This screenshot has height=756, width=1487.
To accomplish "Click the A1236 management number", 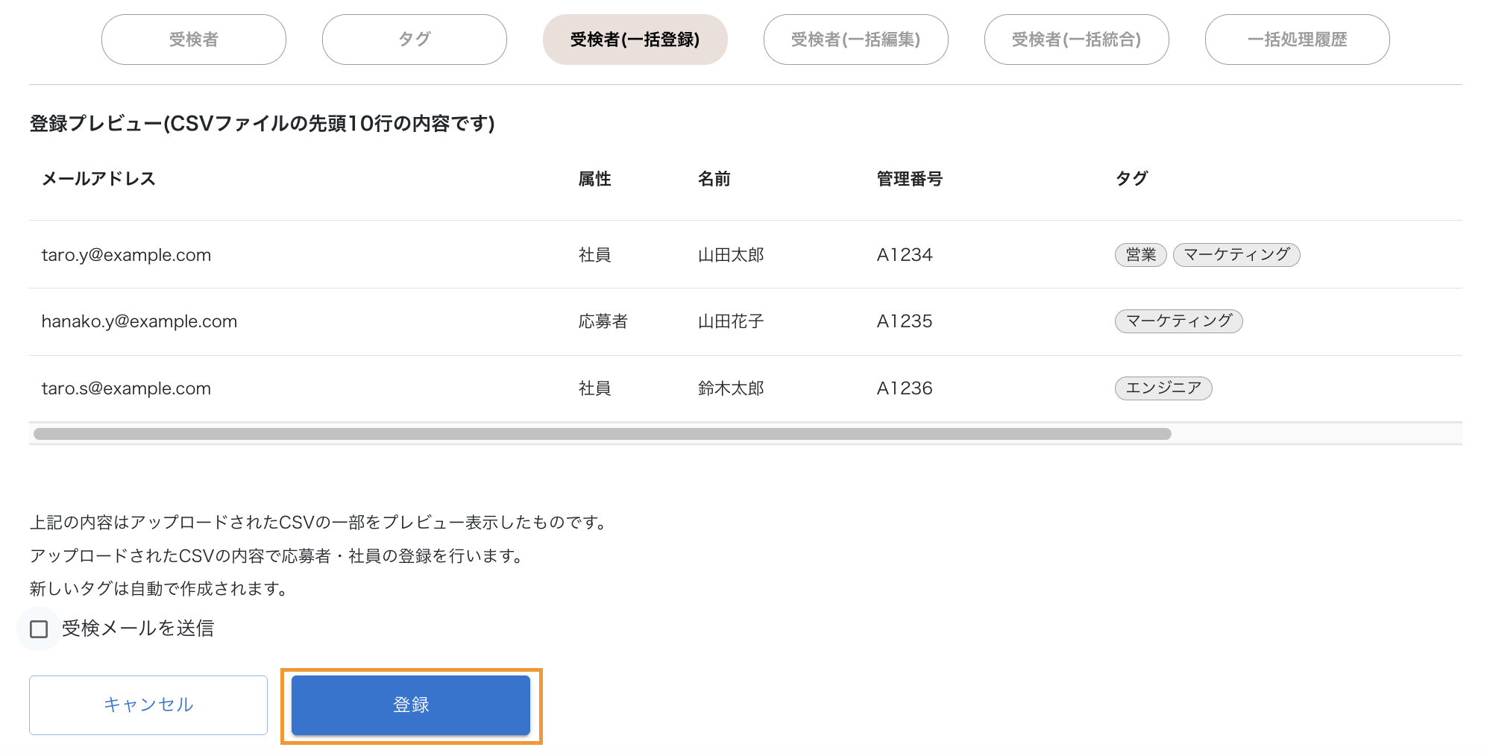I will (905, 388).
